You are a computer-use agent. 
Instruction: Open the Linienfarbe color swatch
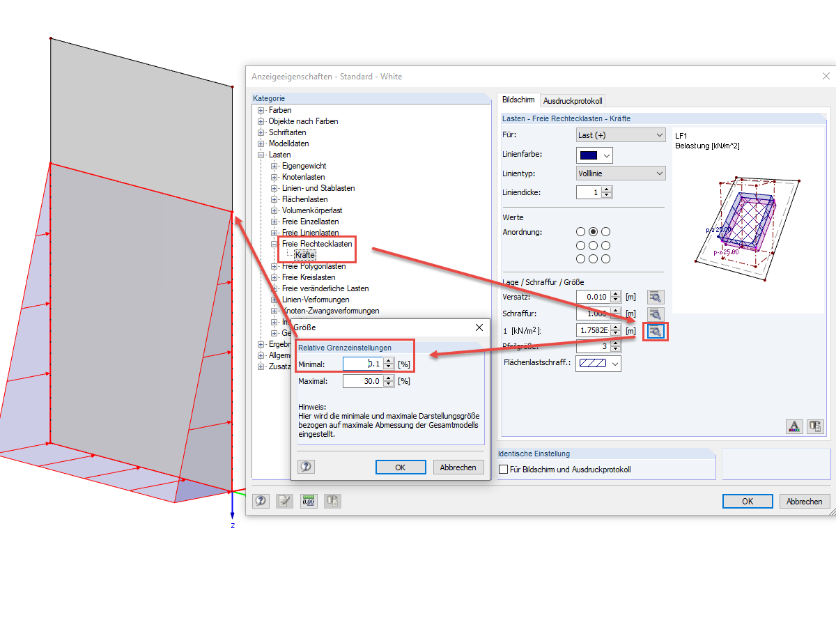[589, 155]
